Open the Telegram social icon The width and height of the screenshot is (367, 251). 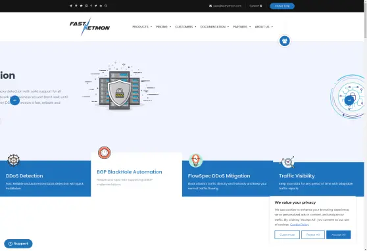coord(71,6)
